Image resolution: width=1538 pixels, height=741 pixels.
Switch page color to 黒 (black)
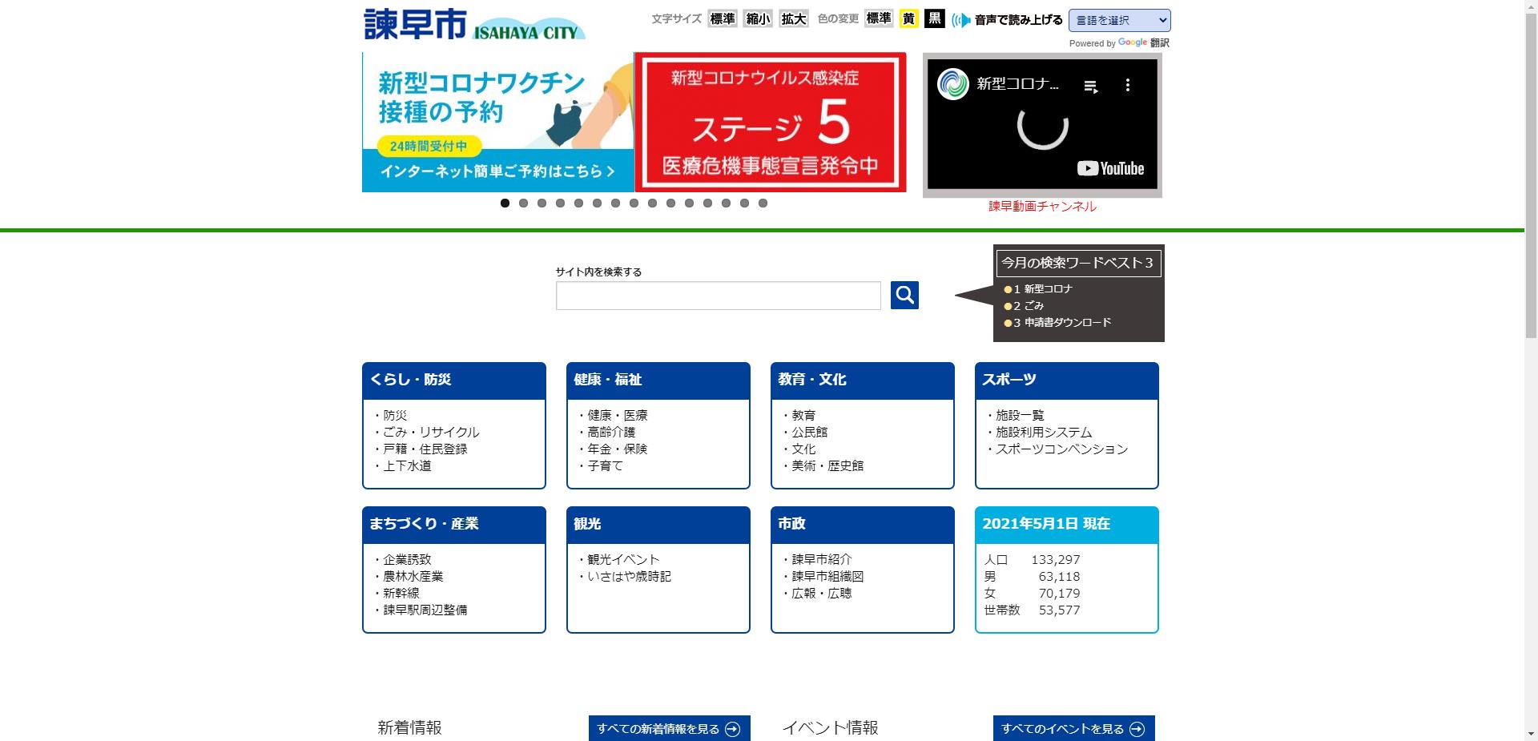934,18
